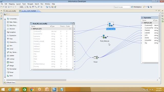Click the Quick Access search field
Viewport: 164px width, 92px height.
[122, 7]
